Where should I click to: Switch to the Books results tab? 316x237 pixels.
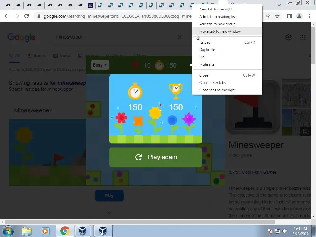coord(37,56)
